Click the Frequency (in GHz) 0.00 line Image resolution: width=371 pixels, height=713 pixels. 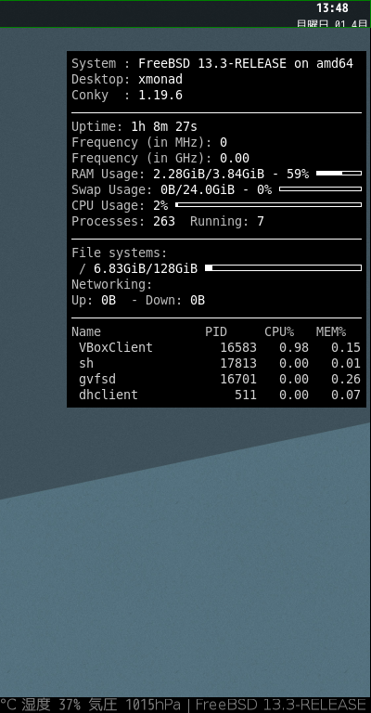click(160, 158)
